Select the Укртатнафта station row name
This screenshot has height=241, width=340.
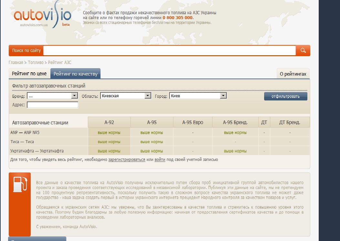(x=37, y=151)
